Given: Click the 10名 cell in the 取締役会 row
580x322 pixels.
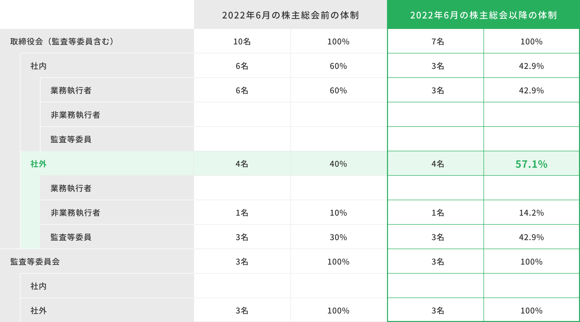Looking at the screenshot, I should (242, 41).
